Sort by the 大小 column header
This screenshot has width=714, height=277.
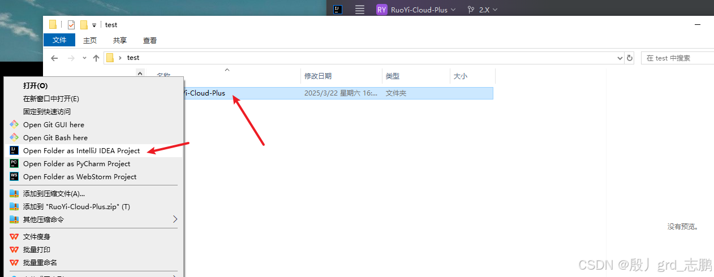tap(472, 76)
